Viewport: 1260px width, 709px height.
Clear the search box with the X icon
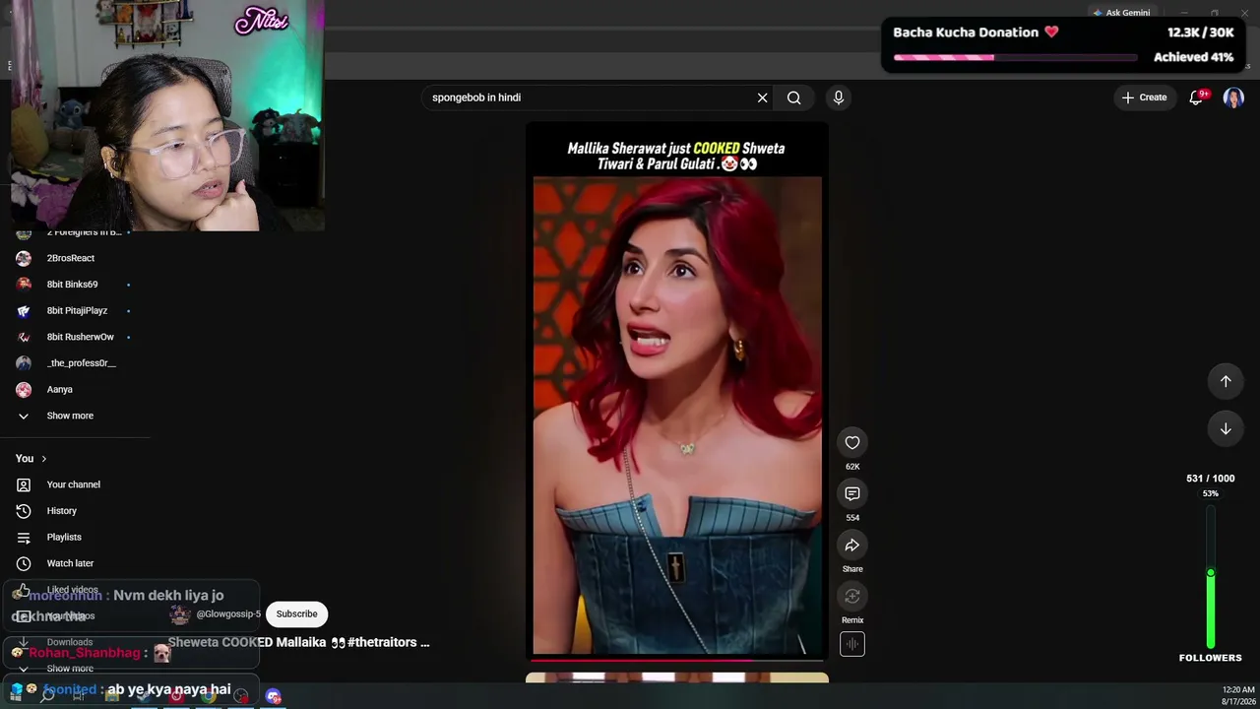762,97
